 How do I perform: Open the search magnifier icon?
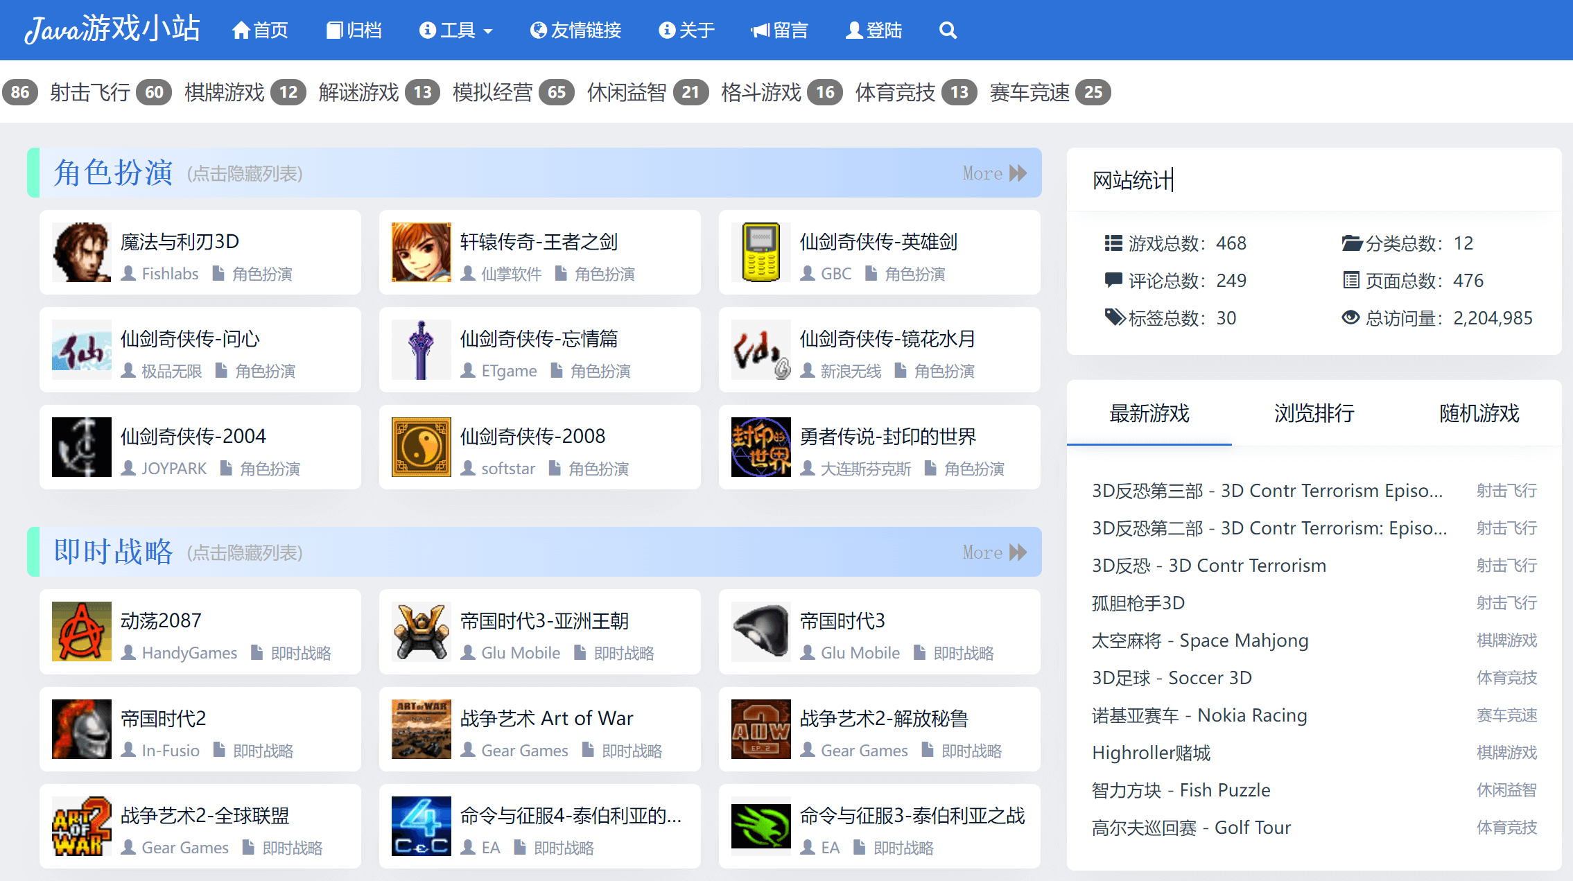[x=947, y=30]
